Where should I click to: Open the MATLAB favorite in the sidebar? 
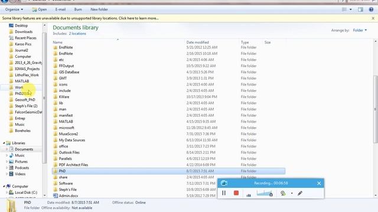click(x=22, y=81)
